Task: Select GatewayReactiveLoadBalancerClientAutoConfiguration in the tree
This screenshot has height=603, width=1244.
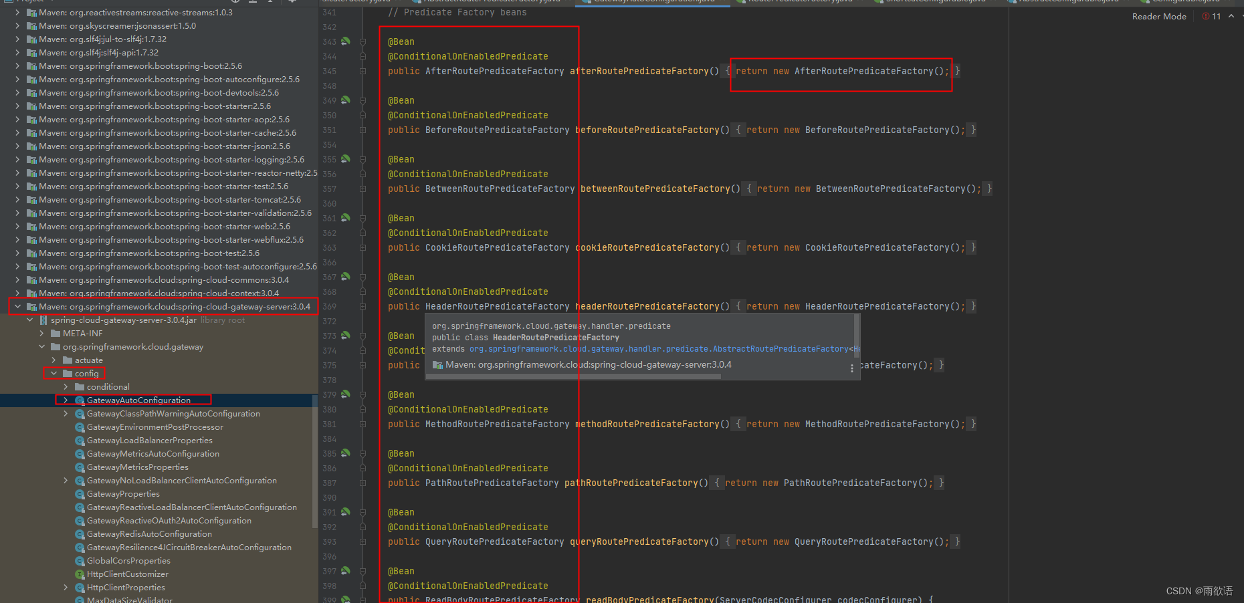Action: pyautogui.click(x=192, y=507)
